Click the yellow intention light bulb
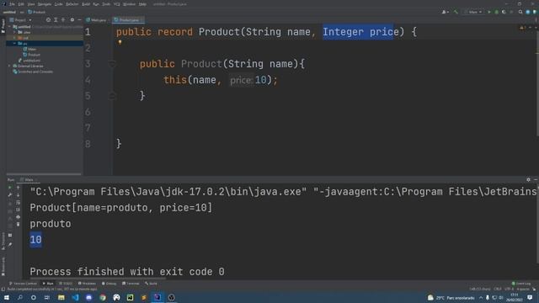 tap(120, 43)
